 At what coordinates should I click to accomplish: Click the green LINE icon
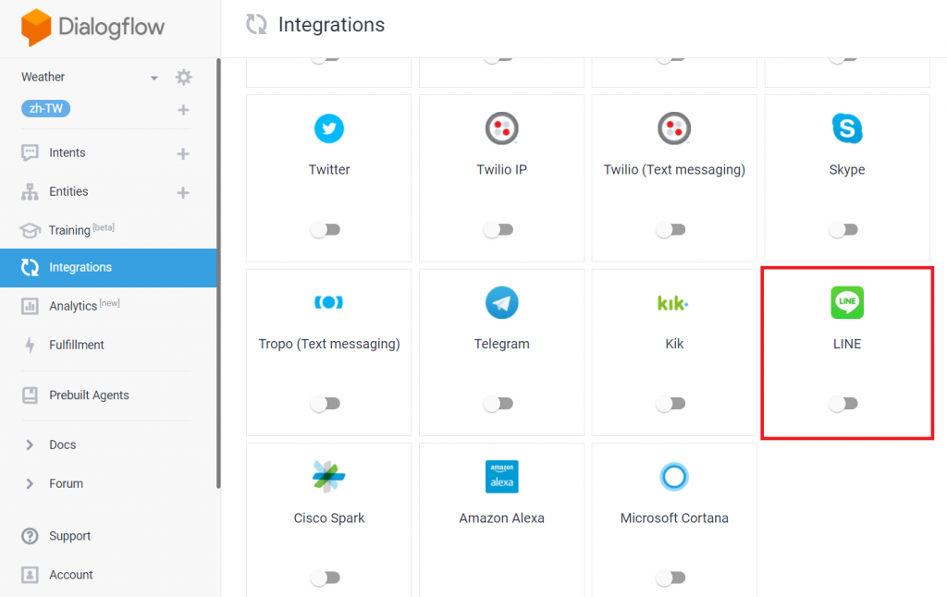(x=847, y=302)
